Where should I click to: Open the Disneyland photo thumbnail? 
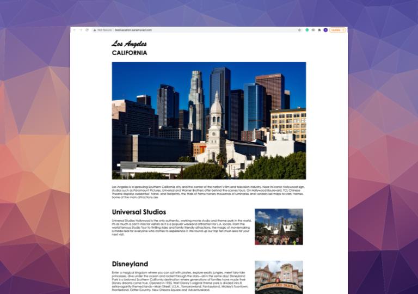279,277
